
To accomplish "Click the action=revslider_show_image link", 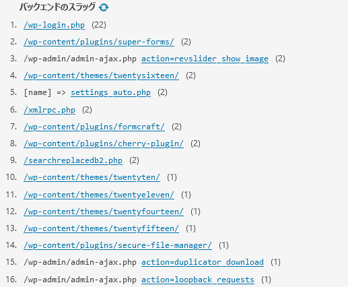I will tap(205, 59).
